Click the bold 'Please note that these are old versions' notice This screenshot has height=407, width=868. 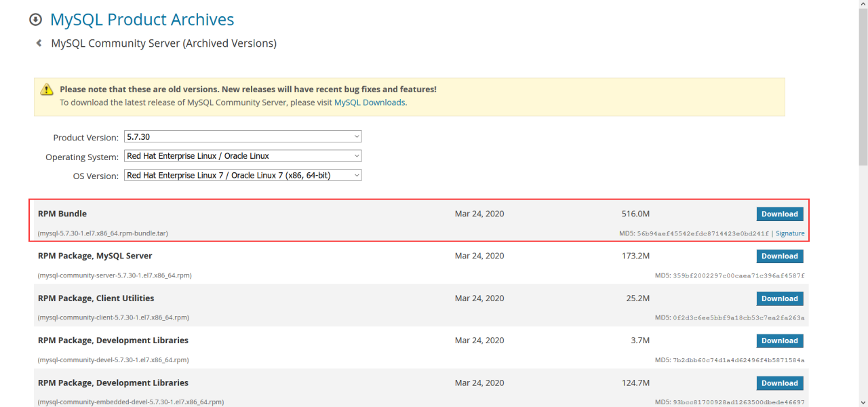248,89
